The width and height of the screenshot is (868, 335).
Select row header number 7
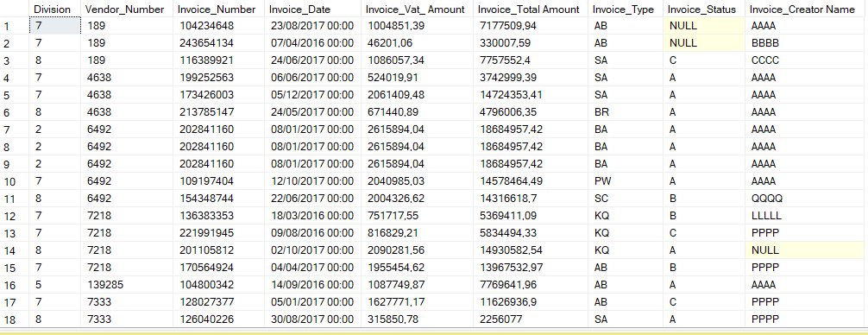[15, 130]
